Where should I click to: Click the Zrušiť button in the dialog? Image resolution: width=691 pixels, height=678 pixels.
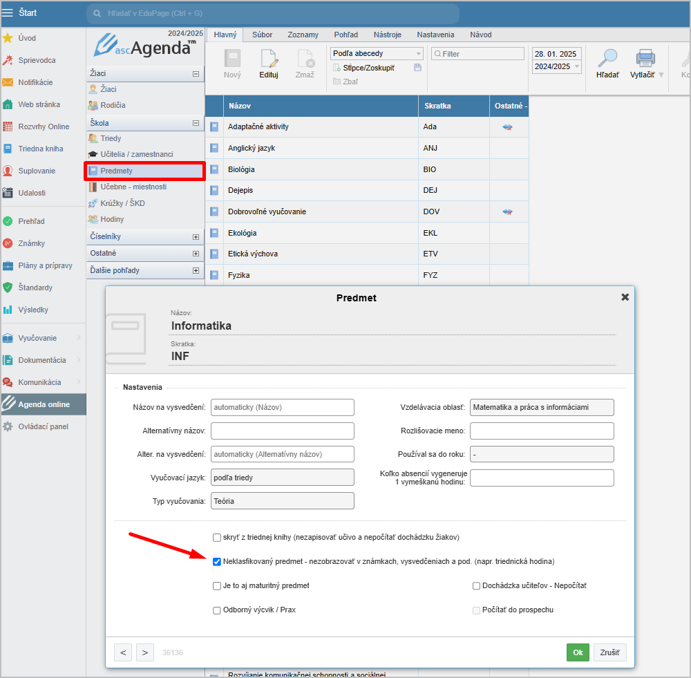609,652
